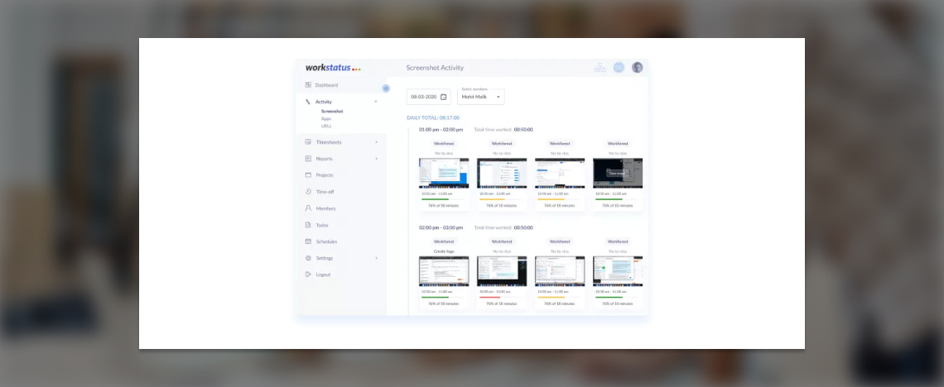Open the calendar picker icon in the date field
This screenshot has width=944, height=387.
pos(443,97)
